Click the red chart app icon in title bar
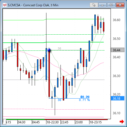 [5, 5]
